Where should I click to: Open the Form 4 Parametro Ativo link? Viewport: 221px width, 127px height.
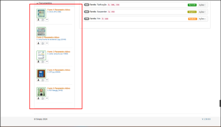click(59, 70)
